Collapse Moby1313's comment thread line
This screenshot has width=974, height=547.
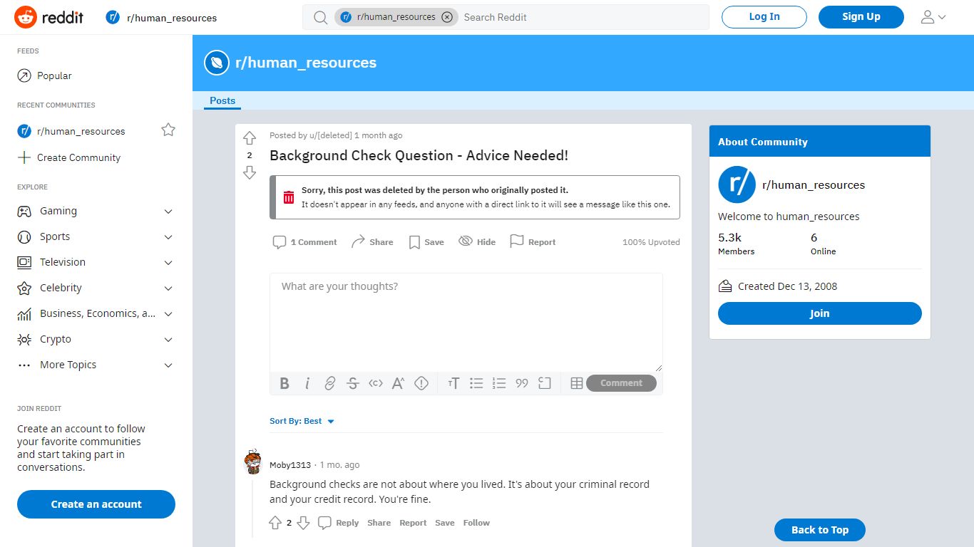click(x=252, y=509)
